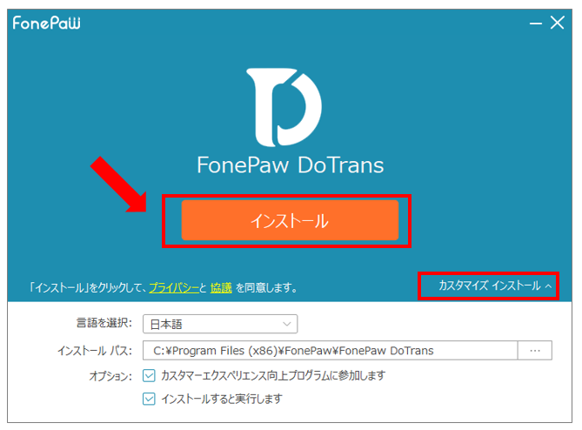Click the インストール パス: label
The height and width of the screenshot is (430, 582).
point(95,351)
